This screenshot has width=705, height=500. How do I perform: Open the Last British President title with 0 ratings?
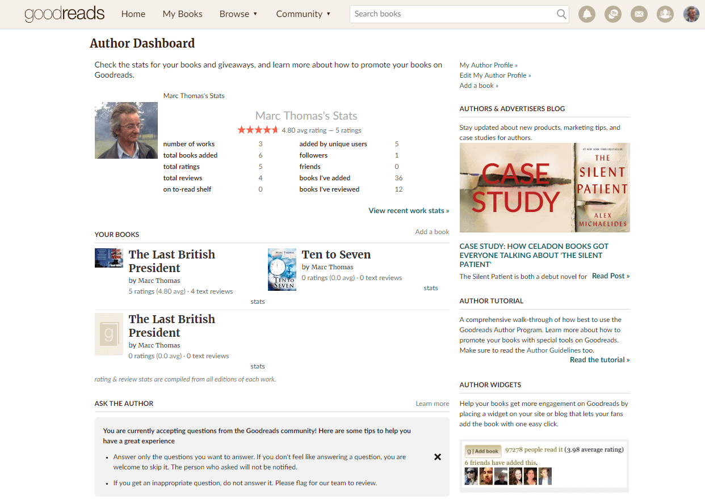click(x=172, y=326)
